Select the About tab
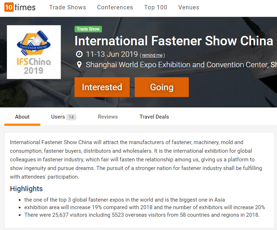Screen dimensions: 277x230 click(x=22, y=117)
